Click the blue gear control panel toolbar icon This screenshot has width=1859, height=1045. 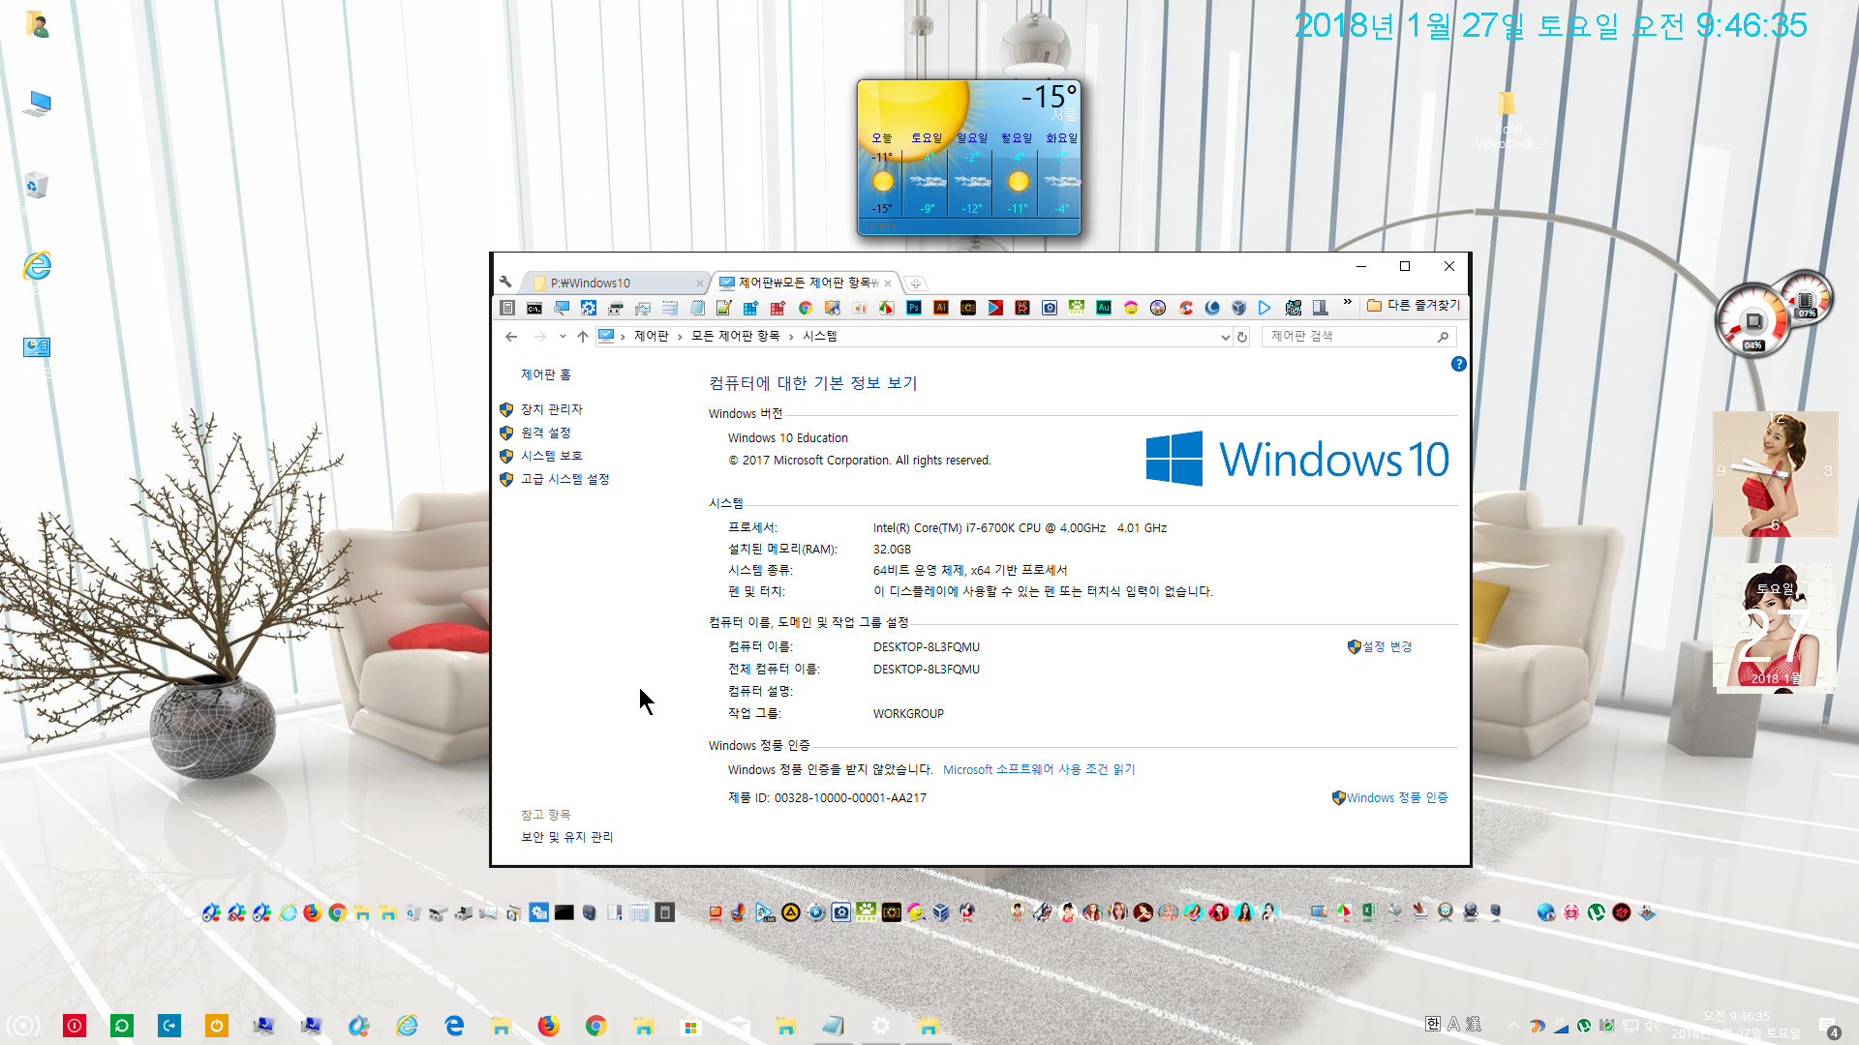click(x=589, y=308)
